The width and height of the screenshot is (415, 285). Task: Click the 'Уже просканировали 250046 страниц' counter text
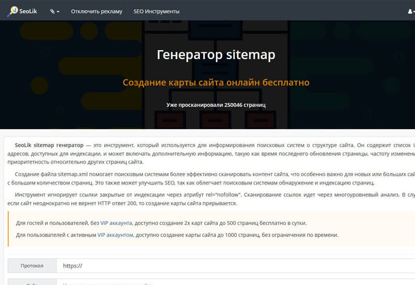point(216,105)
